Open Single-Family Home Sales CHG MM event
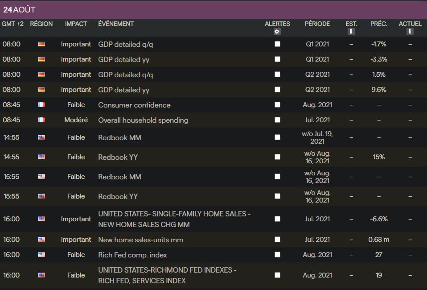This screenshot has width=427, height=290. pos(174,219)
